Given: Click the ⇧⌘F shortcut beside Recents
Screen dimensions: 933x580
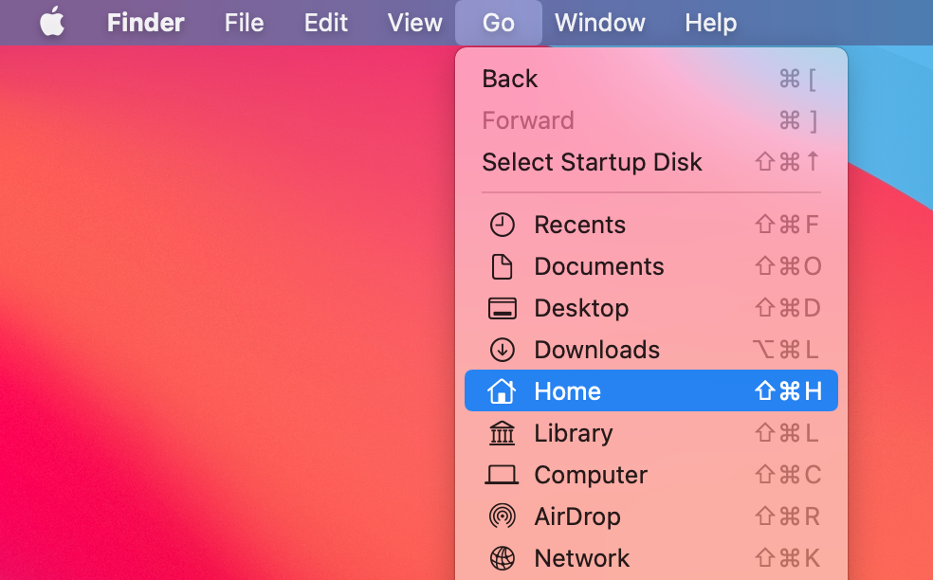Looking at the screenshot, I should click(x=787, y=225).
